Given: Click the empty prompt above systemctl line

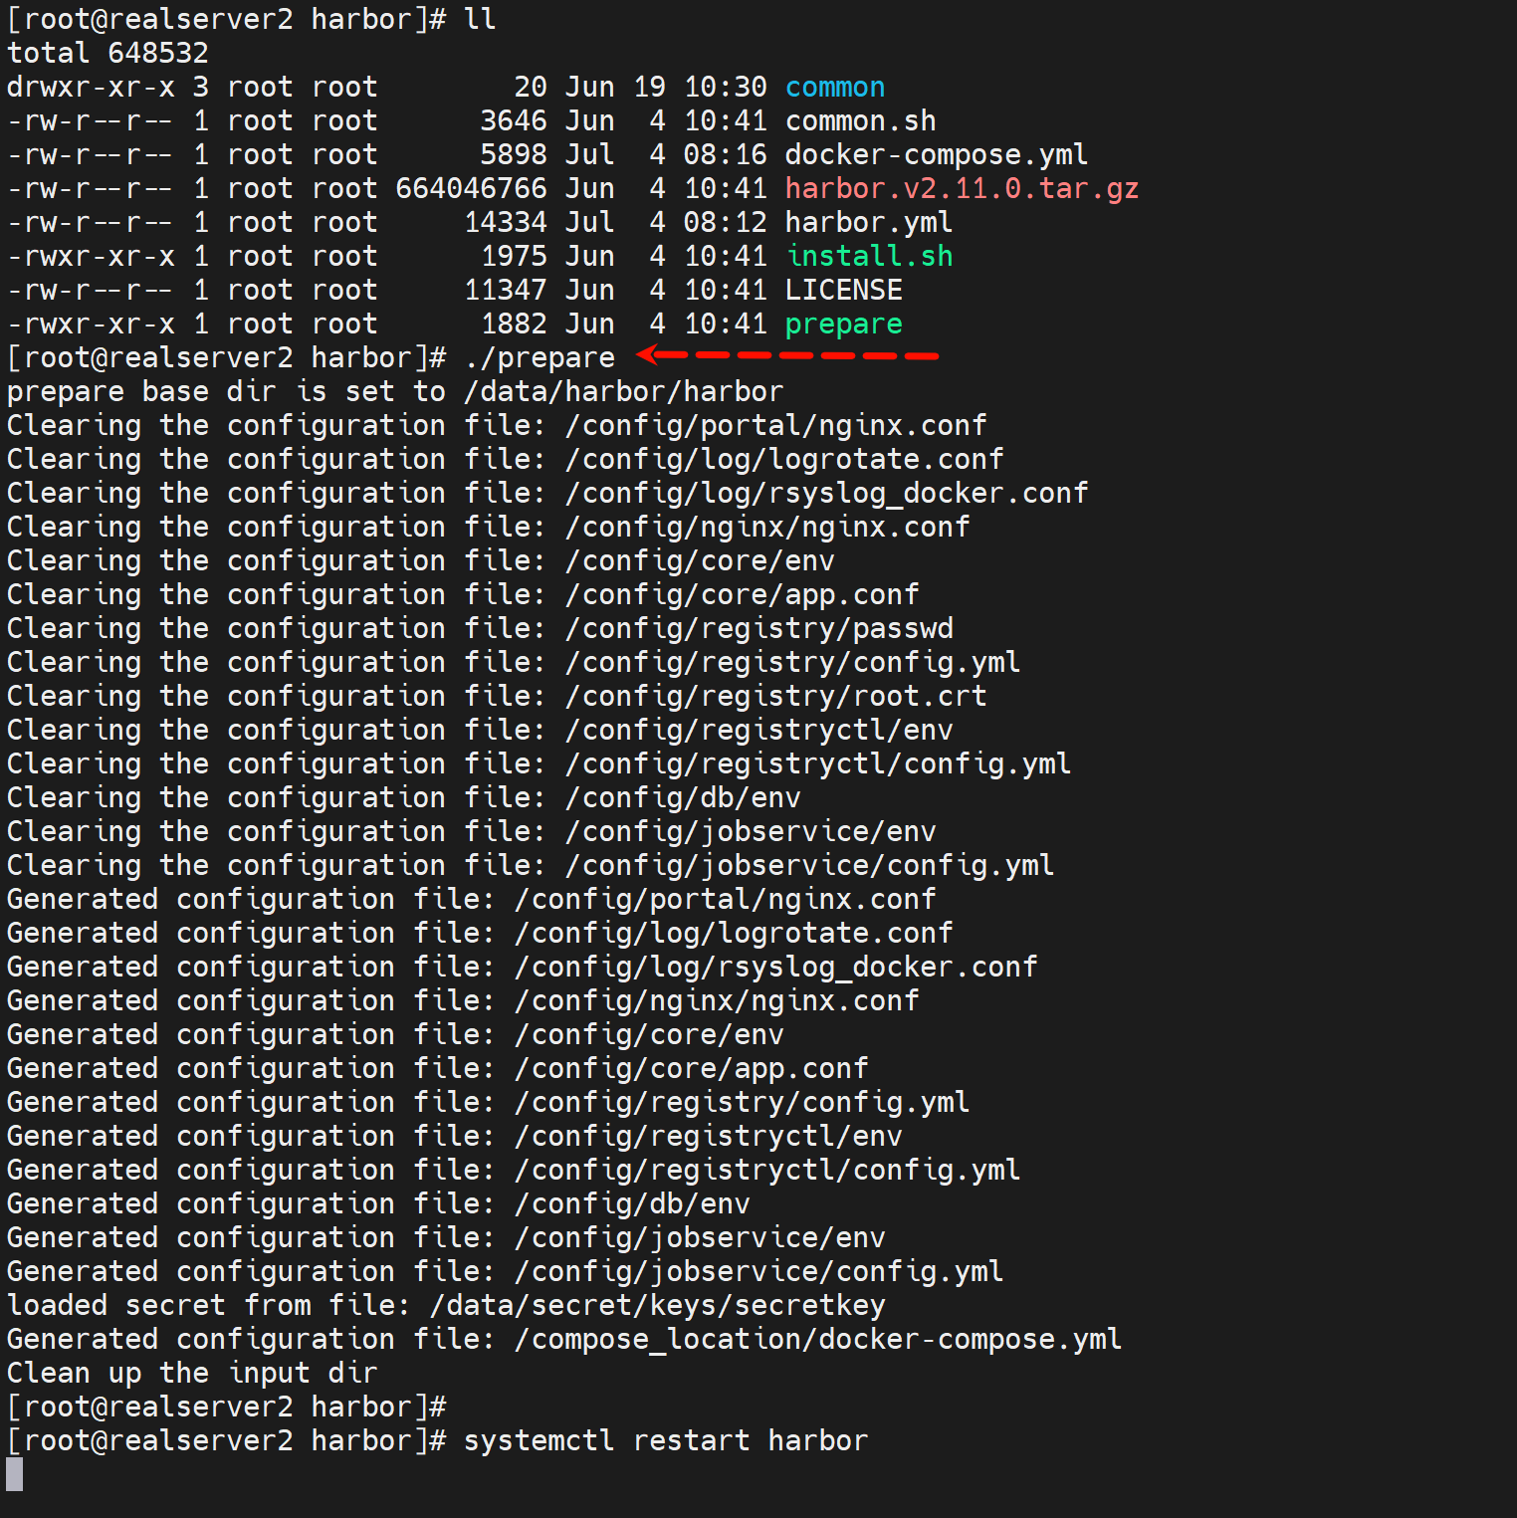Looking at the screenshot, I should 226,1408.
